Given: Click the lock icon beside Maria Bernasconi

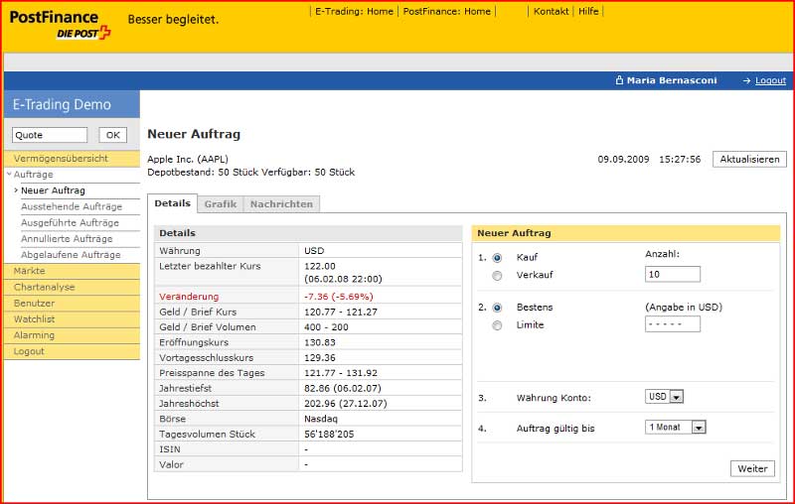Looking at the screenshot, I should (x=619, y=80).
